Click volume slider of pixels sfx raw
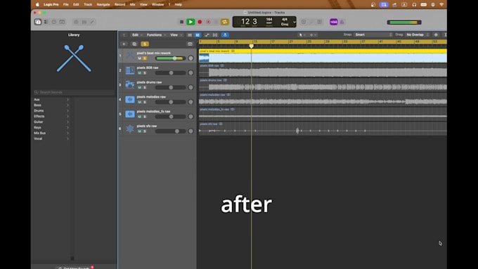478x269 pixels. 170,131
